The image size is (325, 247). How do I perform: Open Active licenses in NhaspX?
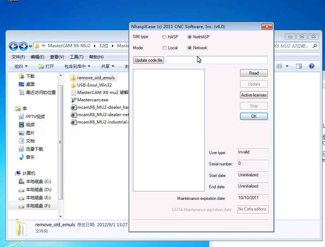coord(254,95)
